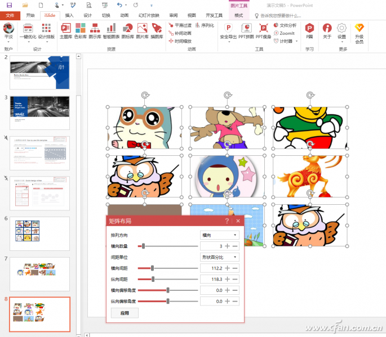Image resolution: width=386 pixels, height=337 pixels.
Task: Click the 纵向偏移角度 slider
Action: [x=168, y=302]
